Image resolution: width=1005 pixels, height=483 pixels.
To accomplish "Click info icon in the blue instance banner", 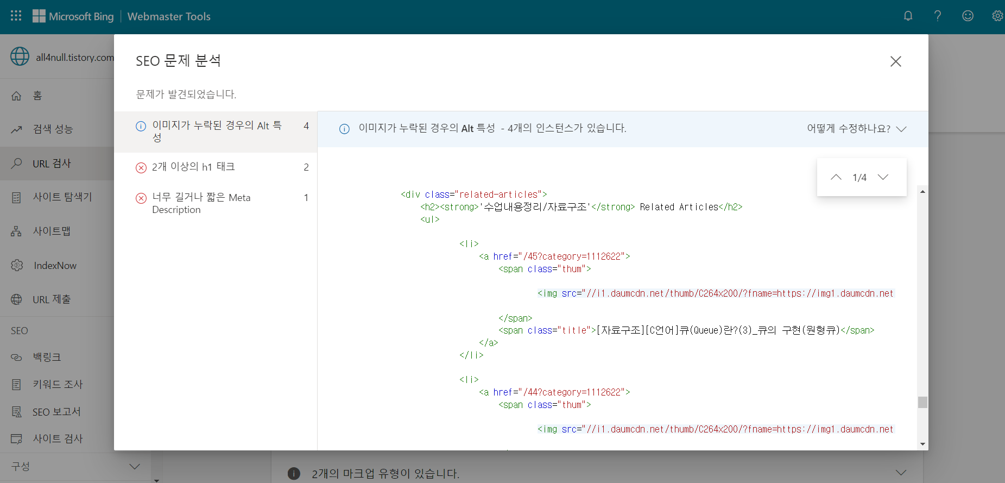I will pos(344,129).
